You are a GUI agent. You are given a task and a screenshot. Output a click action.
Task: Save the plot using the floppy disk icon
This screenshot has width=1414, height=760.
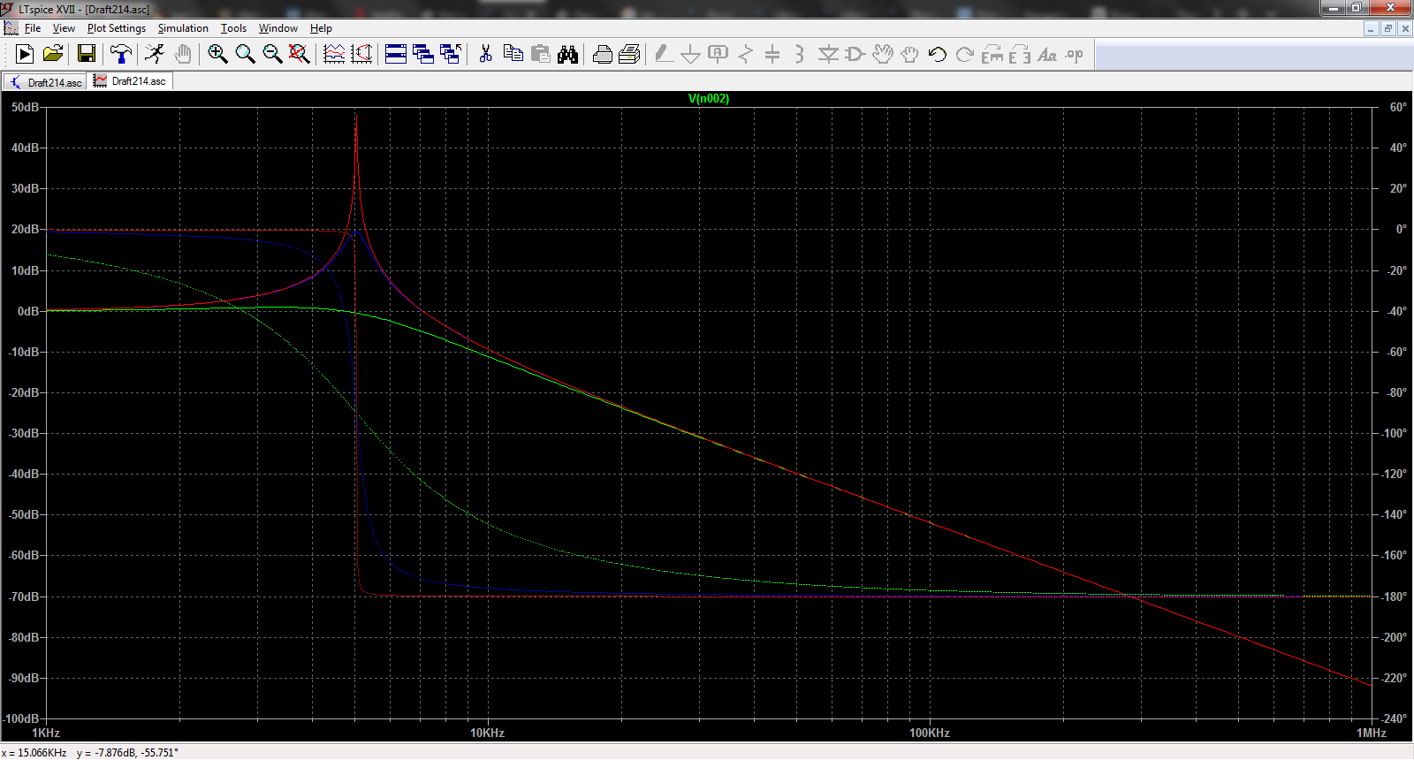point(86,54)
